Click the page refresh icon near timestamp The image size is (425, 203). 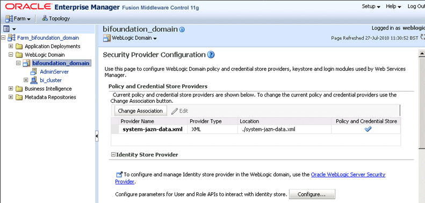[x=422, y=37]
